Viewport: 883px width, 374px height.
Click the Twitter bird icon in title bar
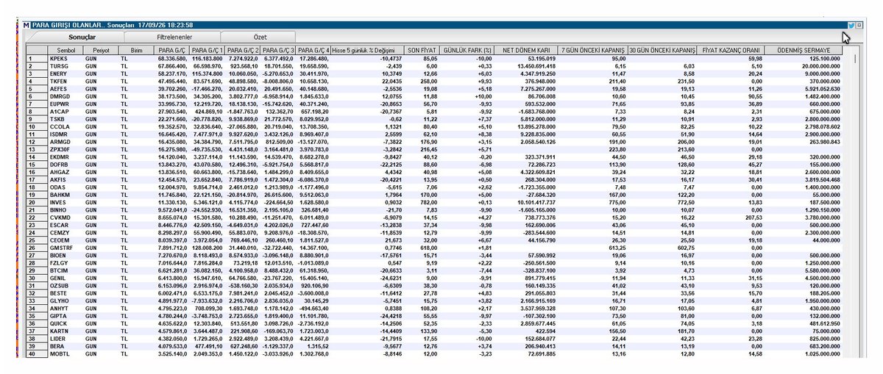pyautogui.click(x=851, y=25)
